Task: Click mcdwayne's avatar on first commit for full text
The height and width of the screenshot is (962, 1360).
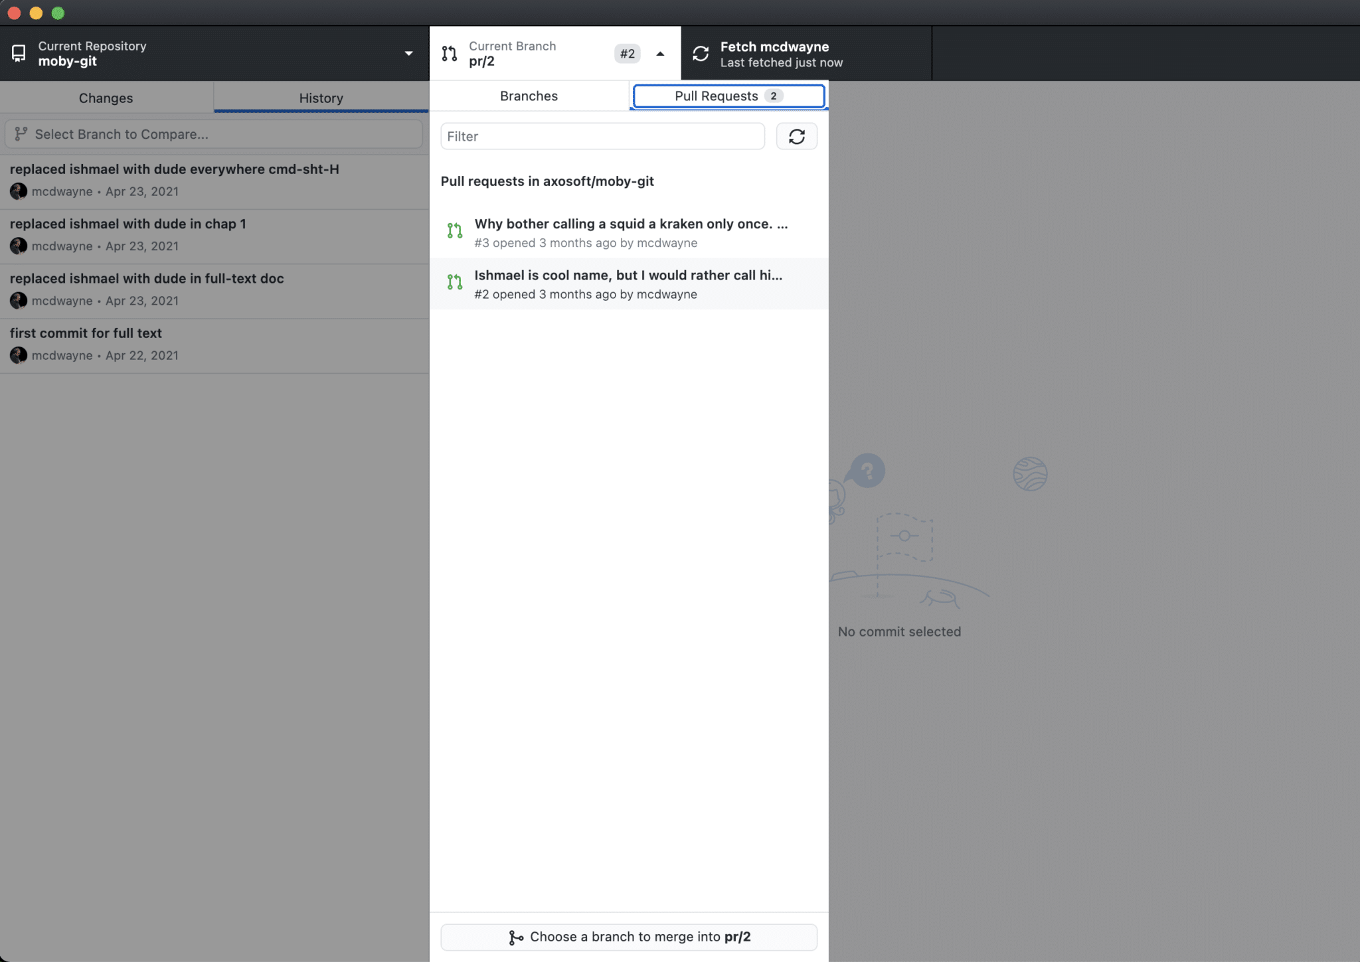Action: click(18, 355)
